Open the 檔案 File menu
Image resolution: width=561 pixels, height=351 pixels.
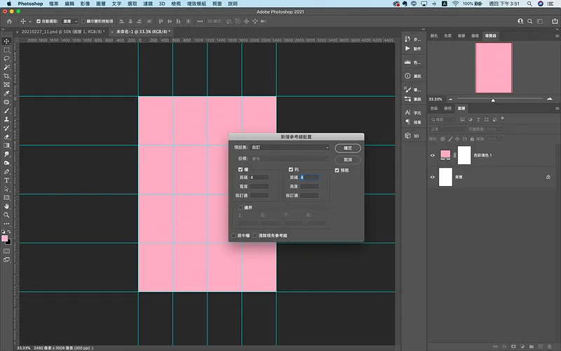click(54, 4)
